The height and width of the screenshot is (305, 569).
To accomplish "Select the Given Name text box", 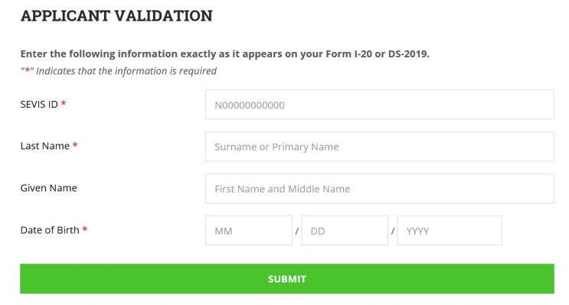I will 380,189.
